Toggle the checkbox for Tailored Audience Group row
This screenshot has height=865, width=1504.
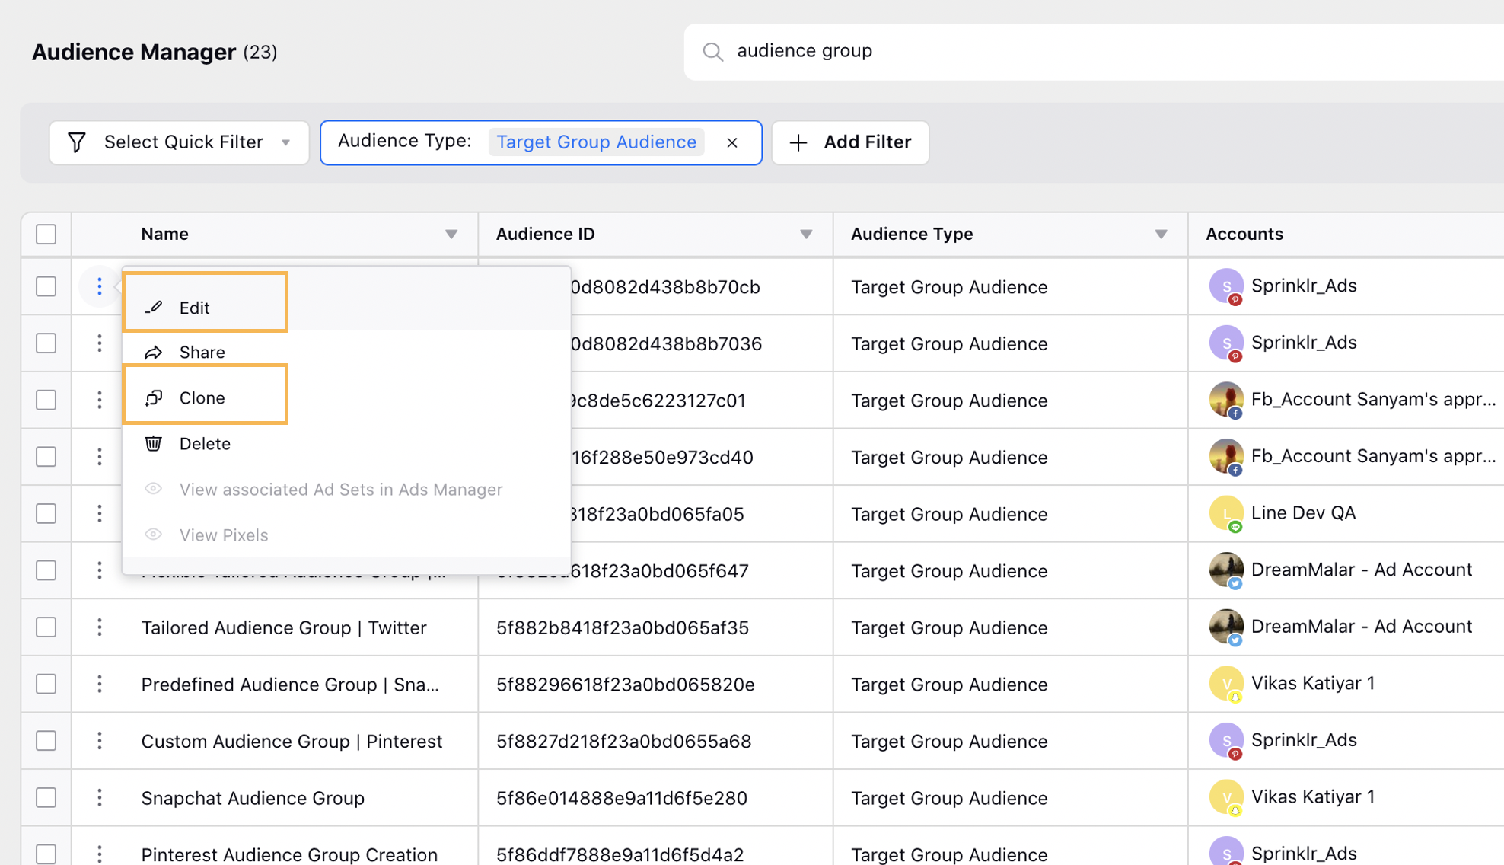(46, 626)
